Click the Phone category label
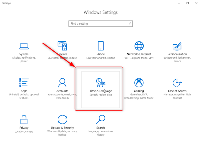 [x=101, y=54]
